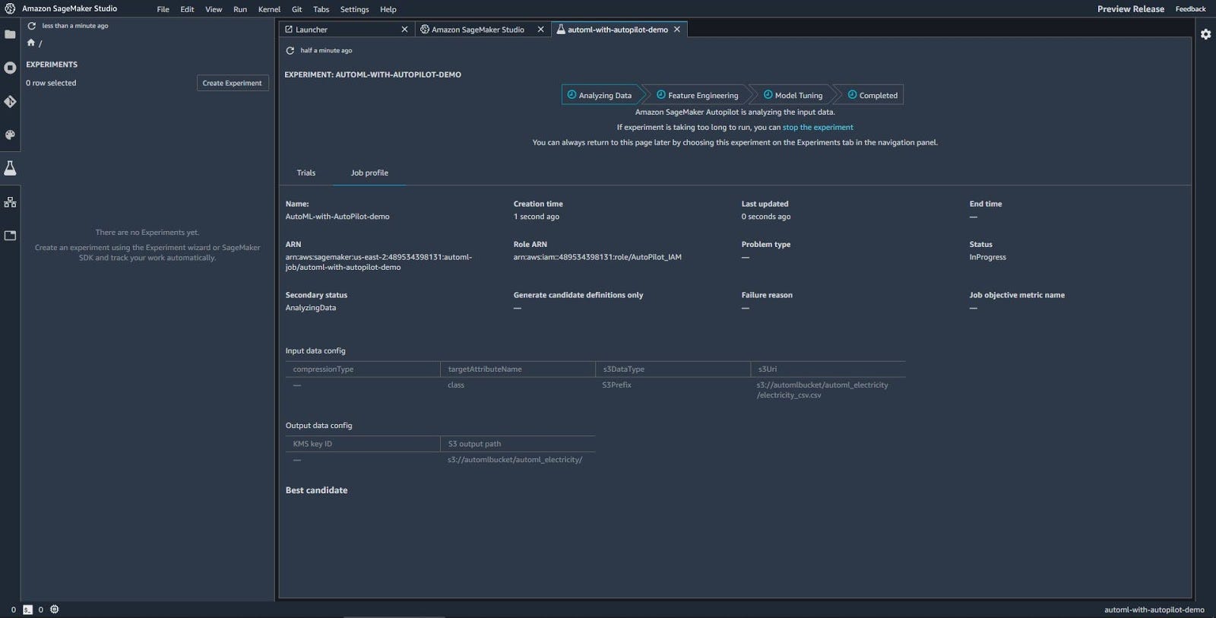Click the S3Prefix data type value
This screenshot has height=618, width=1216.
coord(617,385)
